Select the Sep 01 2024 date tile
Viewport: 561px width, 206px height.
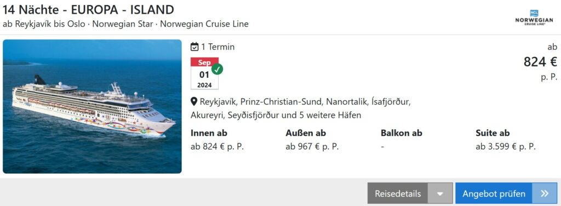tap(205, 73)
